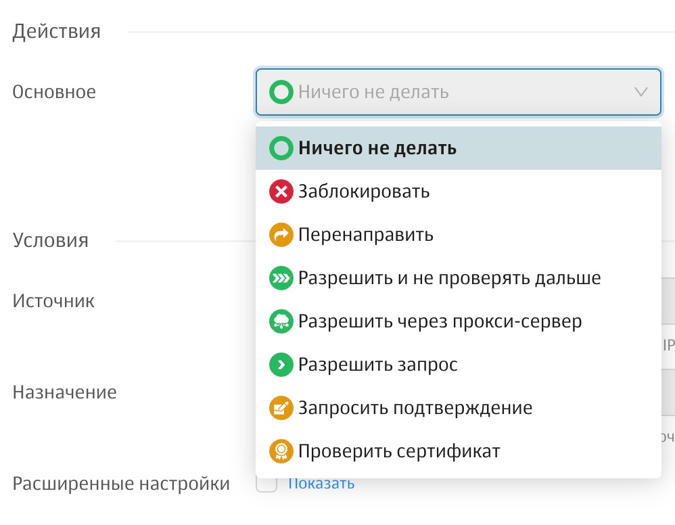Pick Разрешить через прокси-сервер option

pos(440,321)
